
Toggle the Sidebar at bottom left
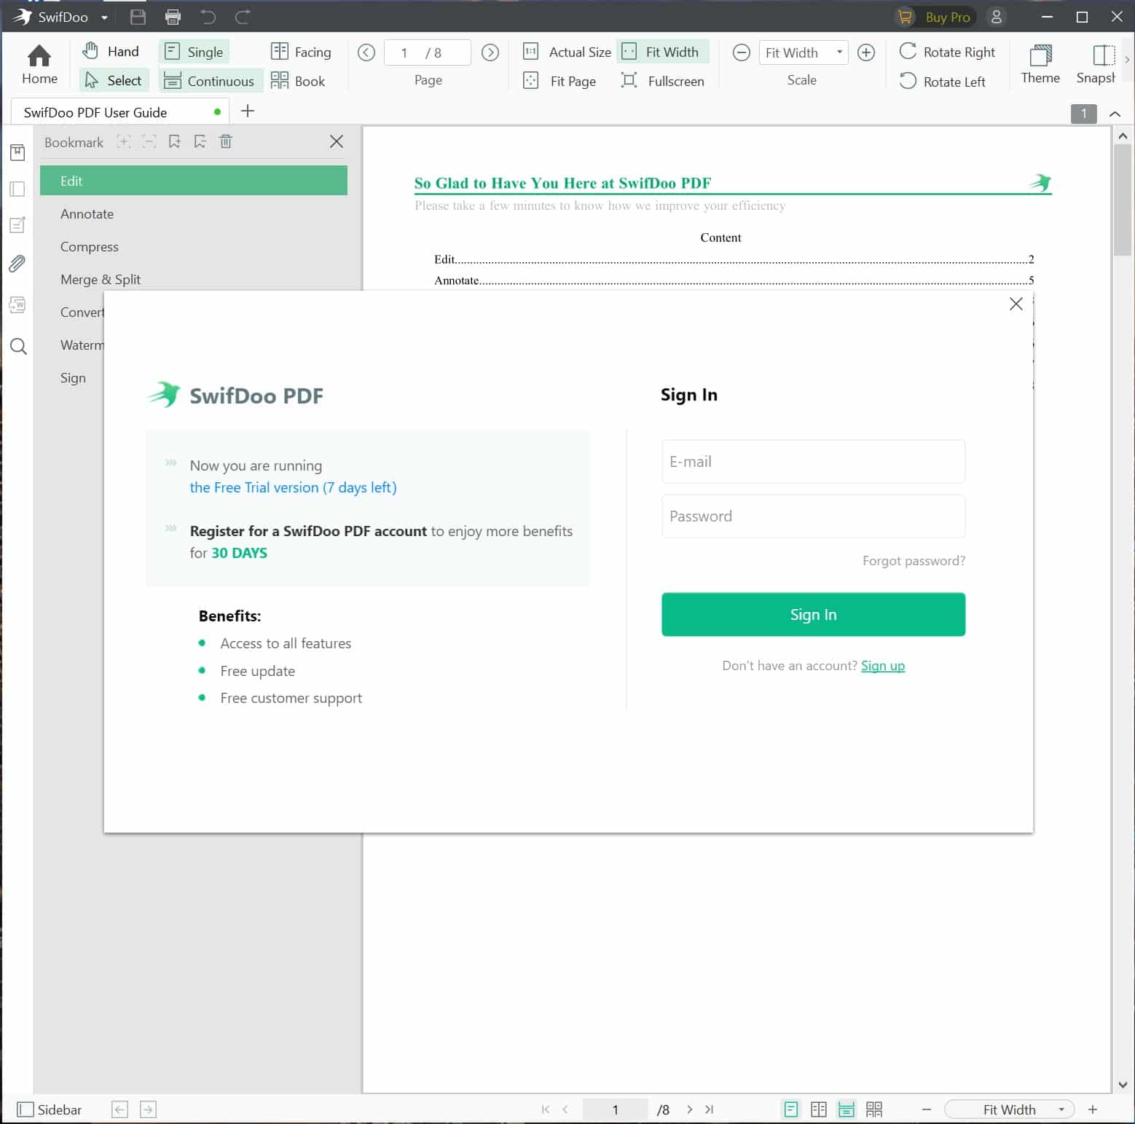50,1109
